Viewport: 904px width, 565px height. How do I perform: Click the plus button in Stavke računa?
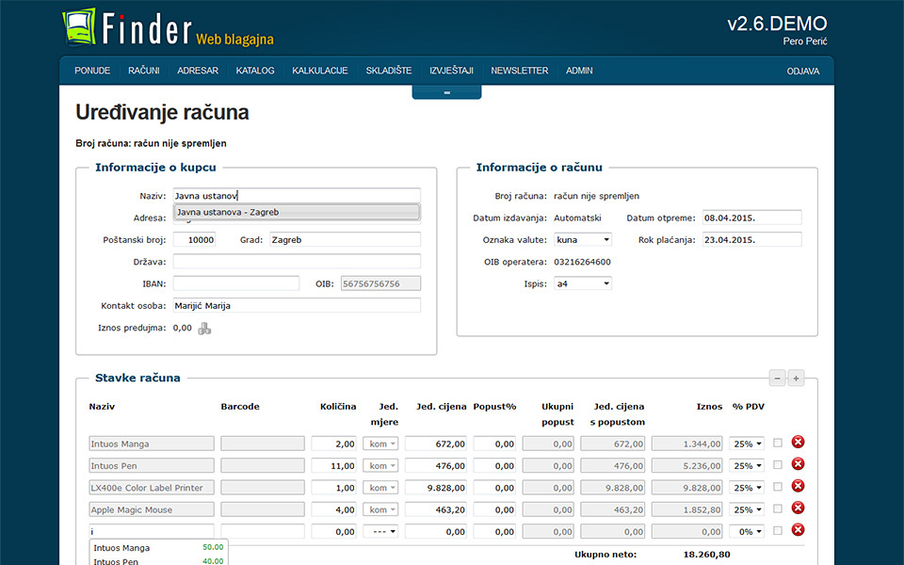796,379
